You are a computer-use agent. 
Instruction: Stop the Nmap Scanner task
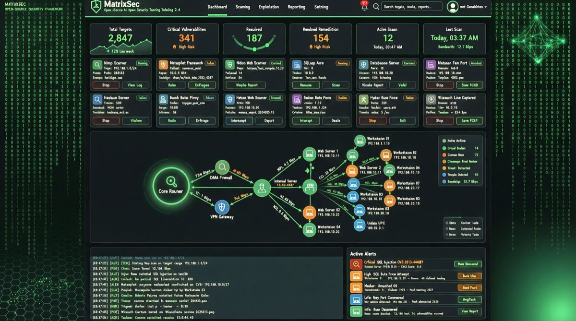[106, 85]
